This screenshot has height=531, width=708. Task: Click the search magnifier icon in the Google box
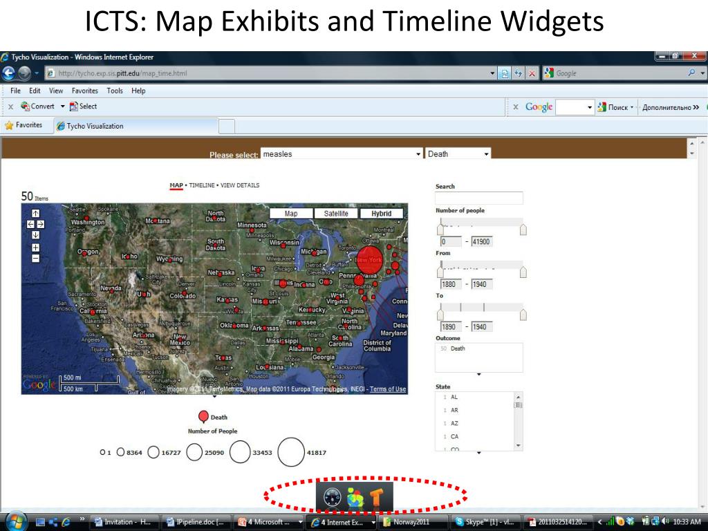click(x=691, y=73)
